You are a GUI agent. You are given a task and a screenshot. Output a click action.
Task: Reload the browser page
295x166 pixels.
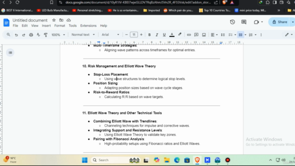(x=18, y=2)
